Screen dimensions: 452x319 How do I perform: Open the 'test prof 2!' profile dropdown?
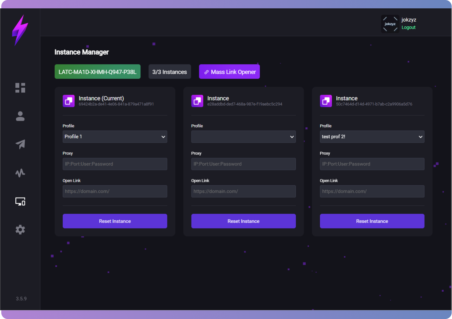(x=372, y=137)
